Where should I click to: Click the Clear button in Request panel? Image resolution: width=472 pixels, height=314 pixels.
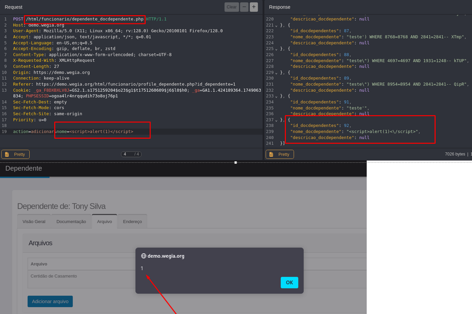click(x=232, y=7)
